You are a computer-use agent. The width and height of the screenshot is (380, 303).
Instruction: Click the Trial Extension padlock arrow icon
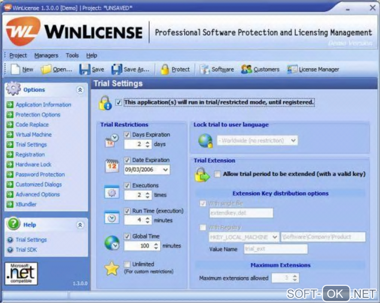(x=202, y=175)
